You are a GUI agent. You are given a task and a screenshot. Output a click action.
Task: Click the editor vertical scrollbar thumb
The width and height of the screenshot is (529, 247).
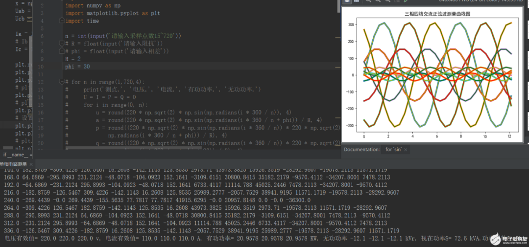[x=339, y=6]
